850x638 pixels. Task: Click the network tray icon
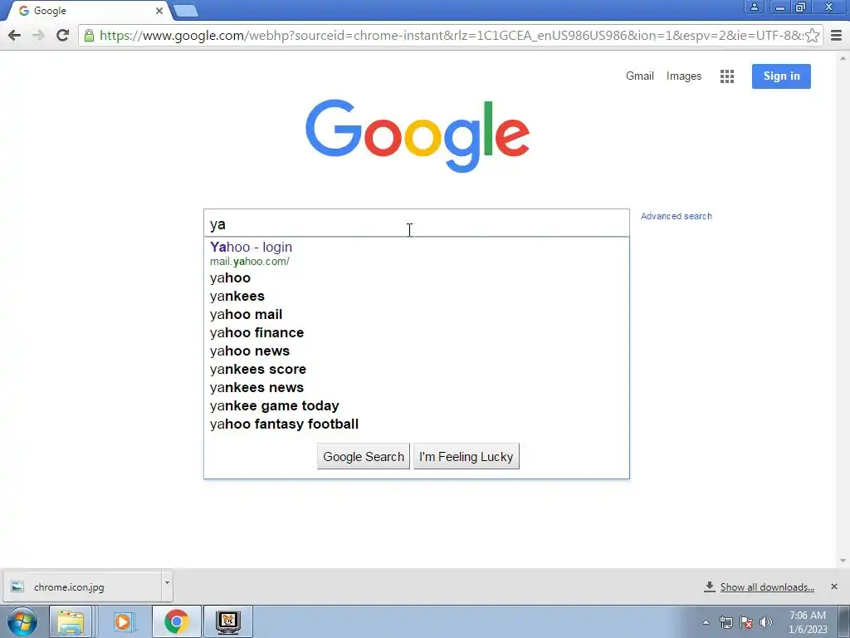(725, 622)
